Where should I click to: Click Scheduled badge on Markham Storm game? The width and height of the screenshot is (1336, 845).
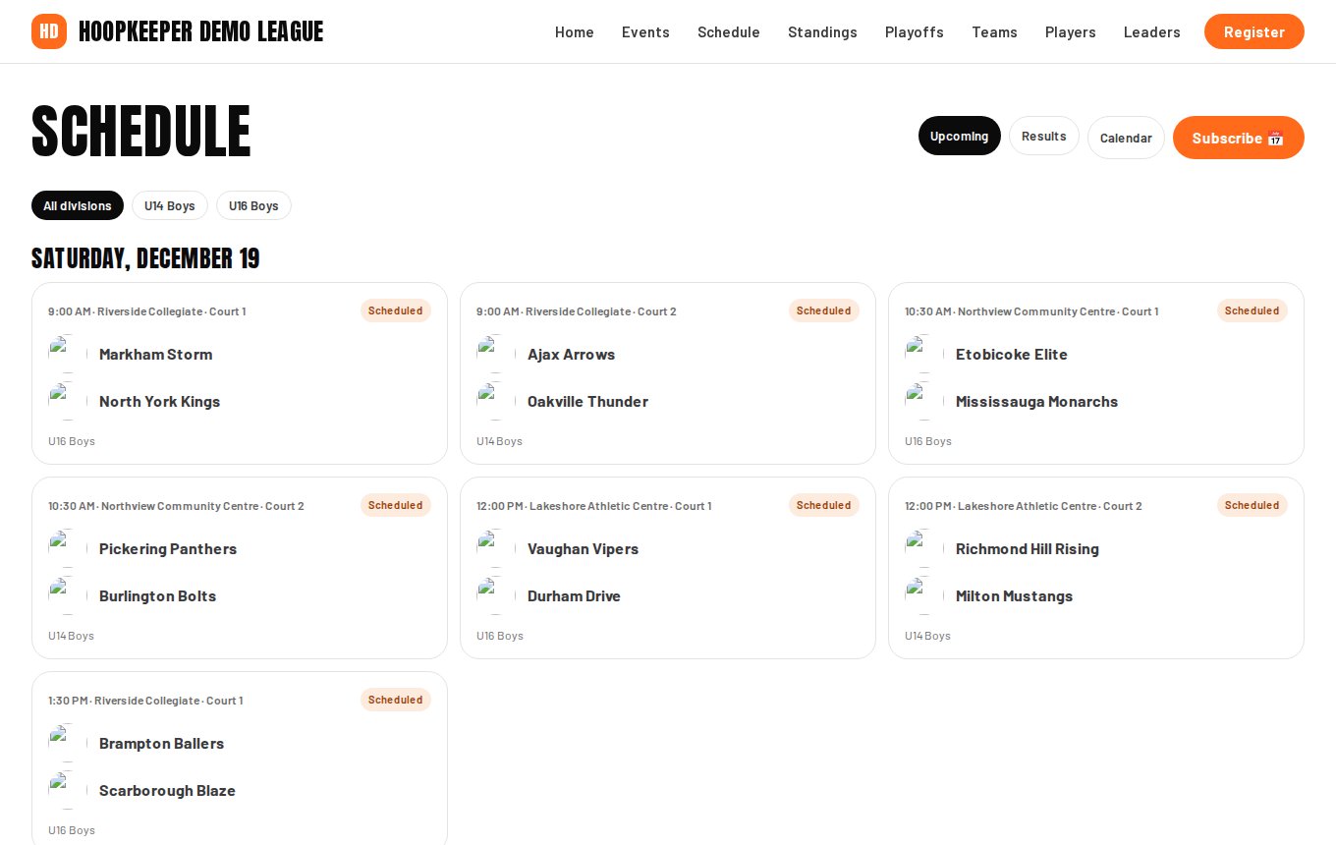pyautogui.click(x=396, y=310)
